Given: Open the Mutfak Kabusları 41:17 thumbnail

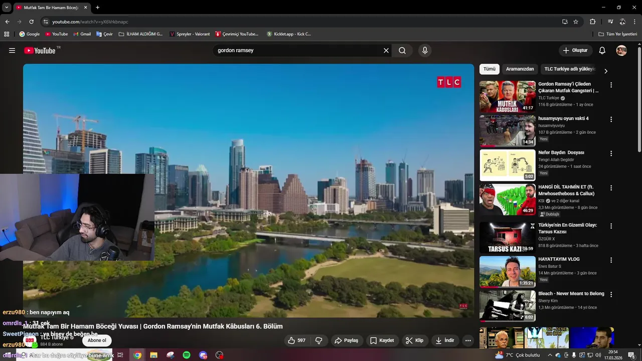Looking at the screenshot, I should point(507,97).
